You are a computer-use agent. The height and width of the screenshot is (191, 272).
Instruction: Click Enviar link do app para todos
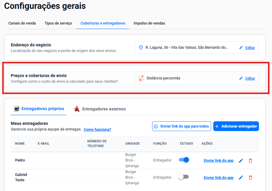point(181,126)
